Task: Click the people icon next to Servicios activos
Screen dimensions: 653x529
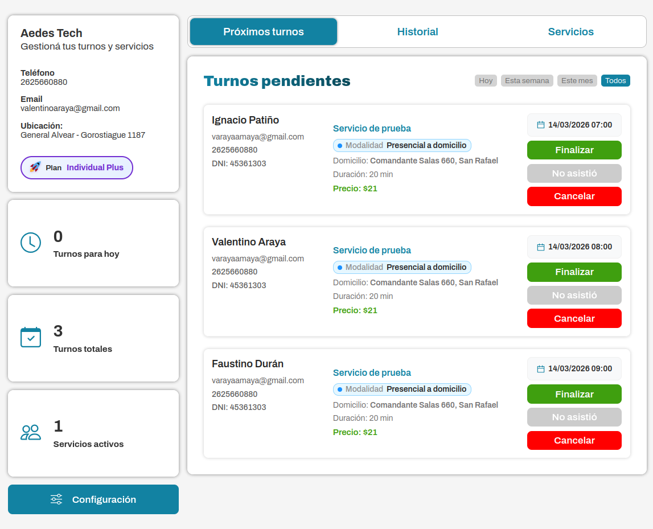Action: point(30,432)
